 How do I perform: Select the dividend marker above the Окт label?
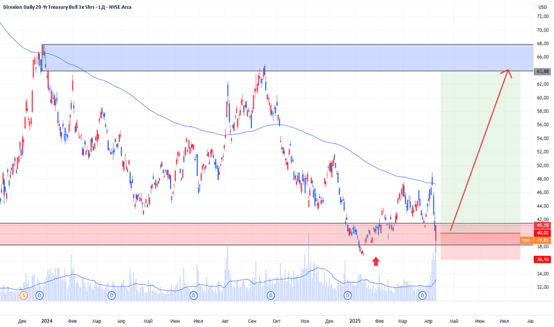tap(271, 295)
